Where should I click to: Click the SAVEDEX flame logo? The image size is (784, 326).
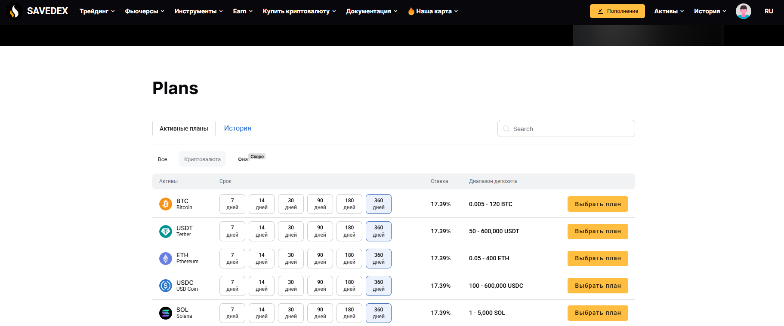pos(14,11)
